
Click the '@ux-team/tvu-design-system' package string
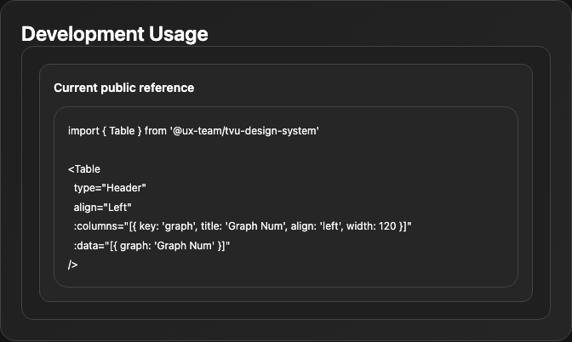(x=244, y=131)
